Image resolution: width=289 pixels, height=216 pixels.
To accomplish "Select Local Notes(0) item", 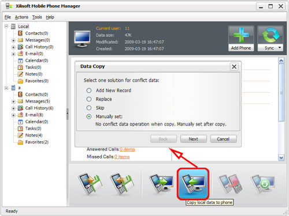I will click(30, 74).
